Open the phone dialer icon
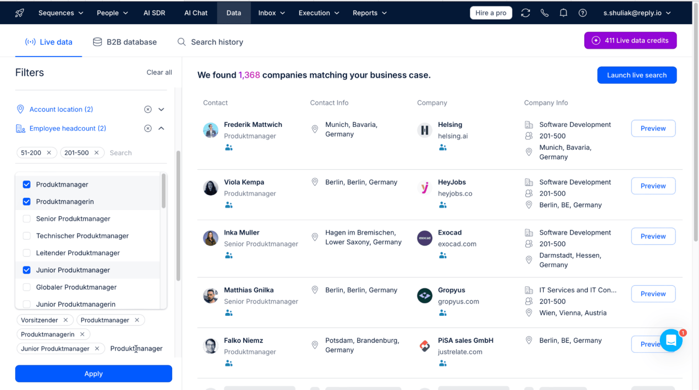Viewport: 699px width, 390px height. tap(544, 13)
